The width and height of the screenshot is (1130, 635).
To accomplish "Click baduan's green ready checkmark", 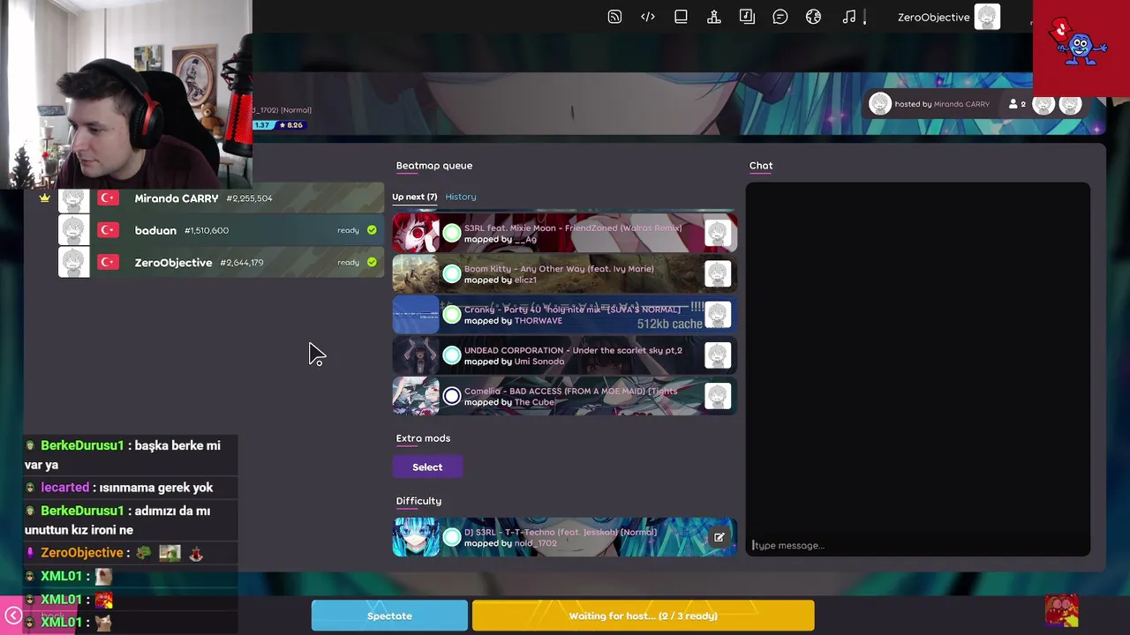I will point(372,230).
